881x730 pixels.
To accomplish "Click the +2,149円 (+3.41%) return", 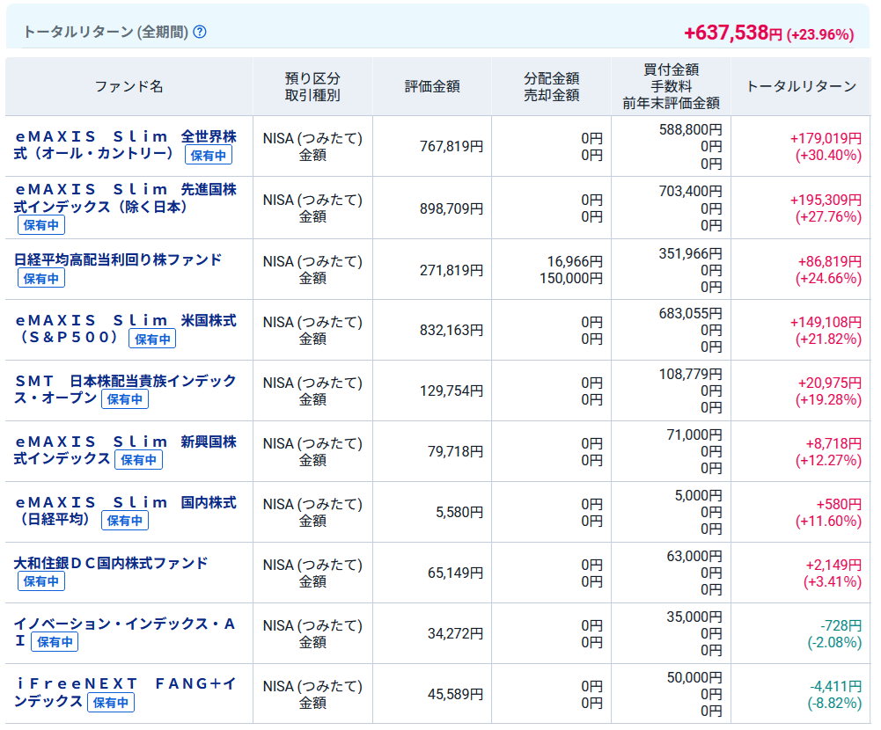I will [x=832, y=573].
